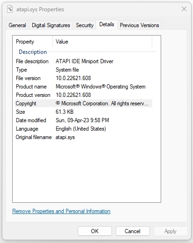This screenshot has width=193, height=243.
Task: Close the atapi.sys Properties dialog
Action: pos(184,9)
